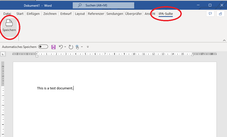Image resolution: width=227 pixels, height=137 pixels.
Task: Click the Suchen search box
Action: (103, 5)
